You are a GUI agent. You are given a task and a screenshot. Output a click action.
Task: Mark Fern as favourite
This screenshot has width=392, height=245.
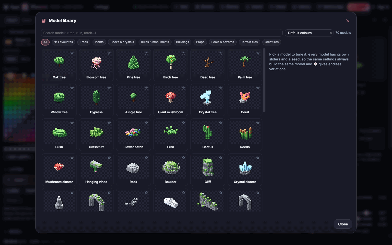tap(183, 123)
